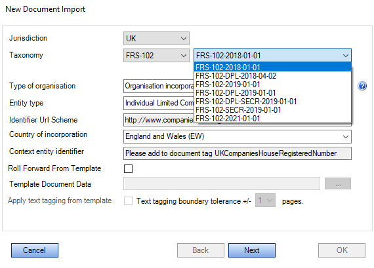This screenshot has height=268, width=374.
Task: Select FRS-102-2019-01-01 from the list
Action: [272, 85]
